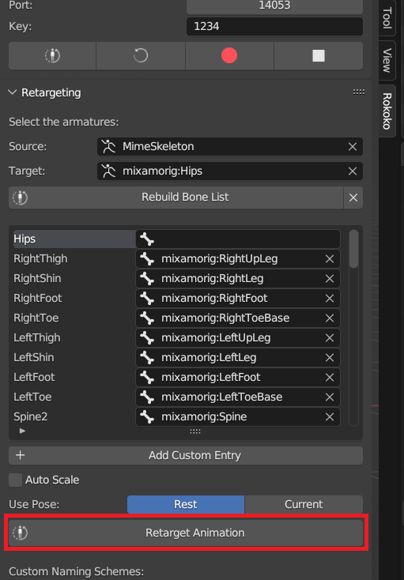Switch to the View sidebar tab
This screenshot has width=404, height=580.
point(387,60)
